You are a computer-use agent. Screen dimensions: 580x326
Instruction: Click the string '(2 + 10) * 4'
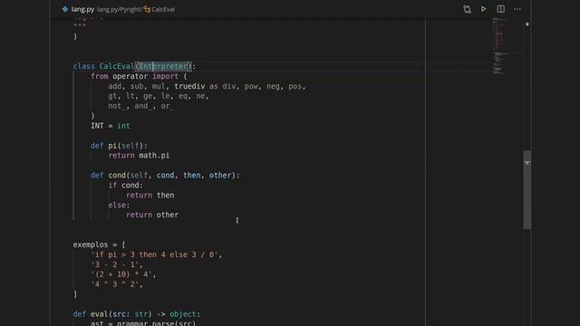click(x=121, y=274)
